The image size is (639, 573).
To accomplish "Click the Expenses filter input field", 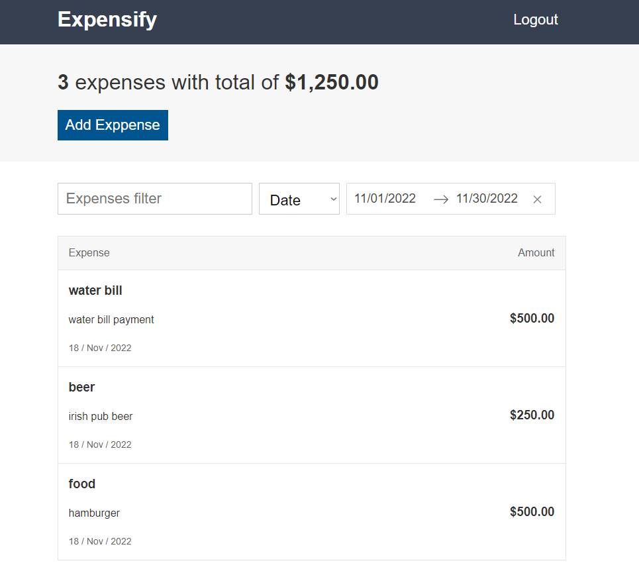I will pos(154,198).
